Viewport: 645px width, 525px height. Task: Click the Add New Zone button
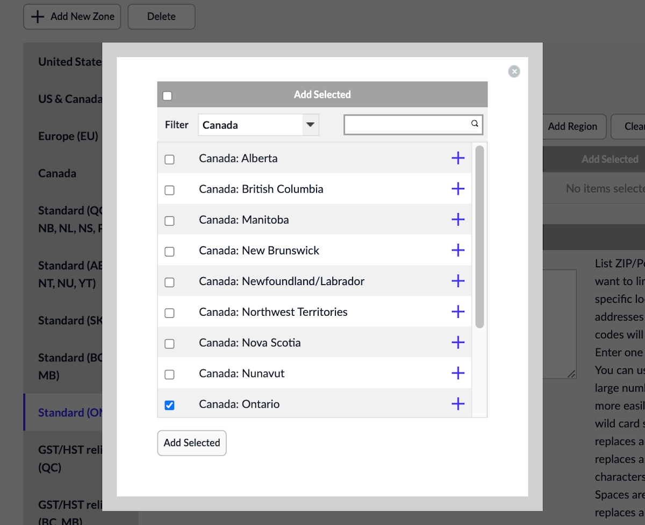(72, 17)
